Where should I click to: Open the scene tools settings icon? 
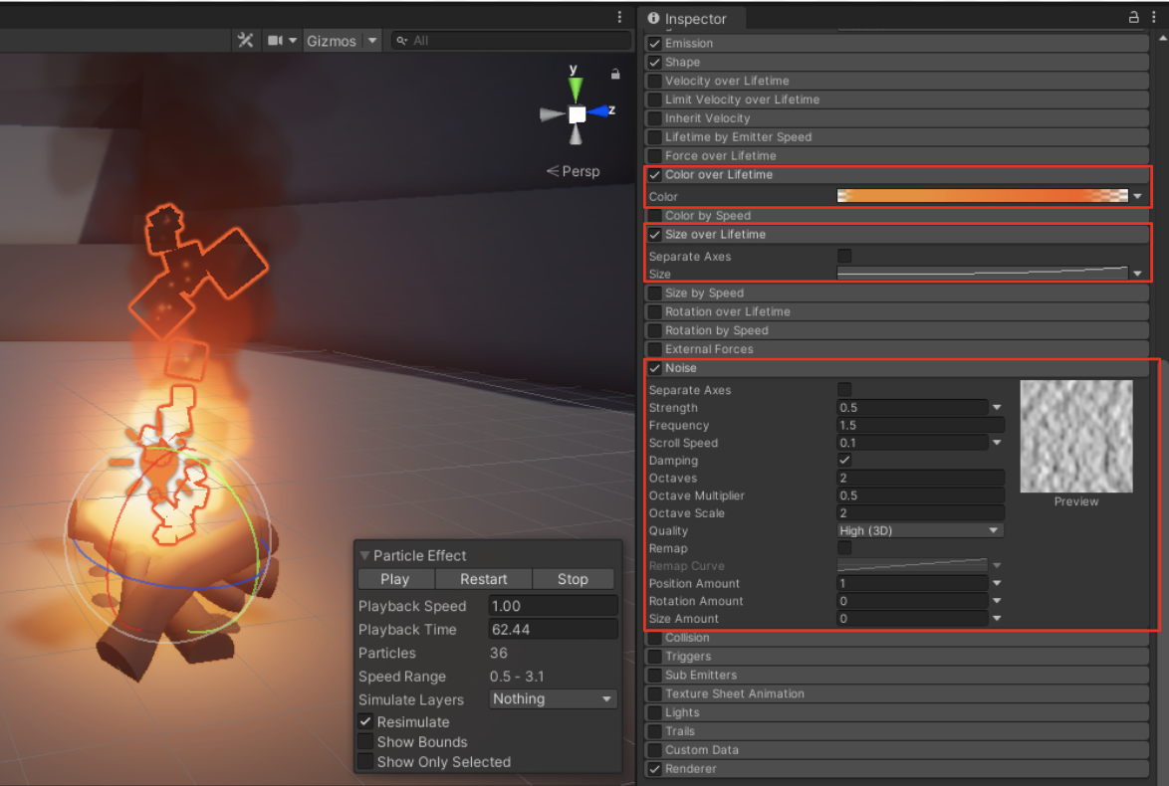(x=245, y=41)
